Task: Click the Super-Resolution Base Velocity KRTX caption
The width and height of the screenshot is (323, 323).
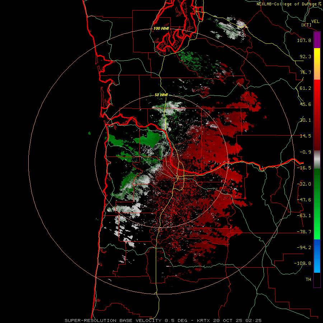Action: (163, 320)
